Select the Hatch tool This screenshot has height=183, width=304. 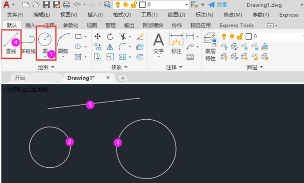[78, 57]
